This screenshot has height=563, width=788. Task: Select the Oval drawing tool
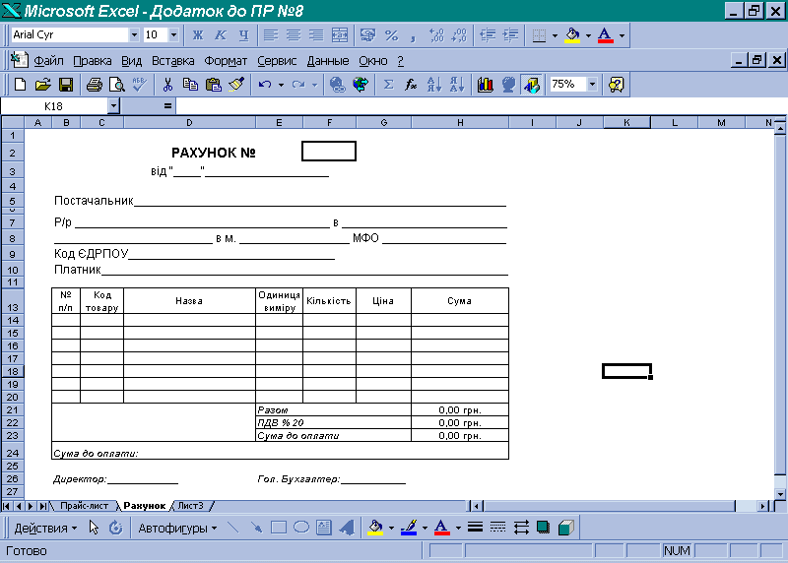pos(301,528)
